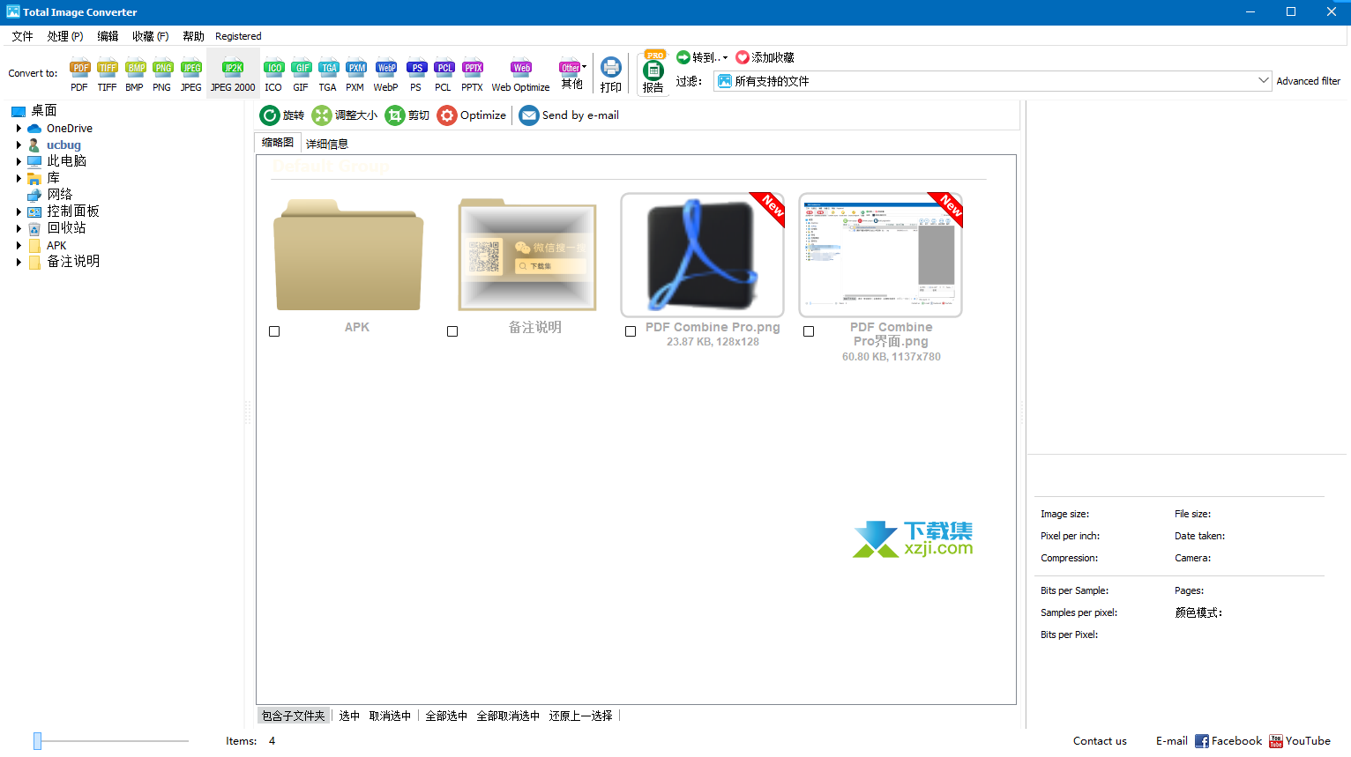The height and width of the screenshot is (757, 1351).
Task: Expand 备注说明 tree node arrow
Action: [19, 262]
